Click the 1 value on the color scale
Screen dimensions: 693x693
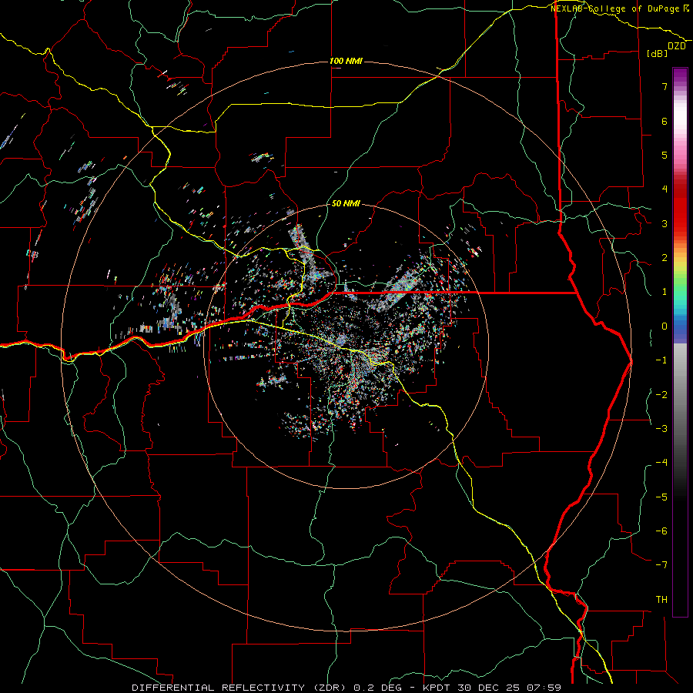[665, 292]
